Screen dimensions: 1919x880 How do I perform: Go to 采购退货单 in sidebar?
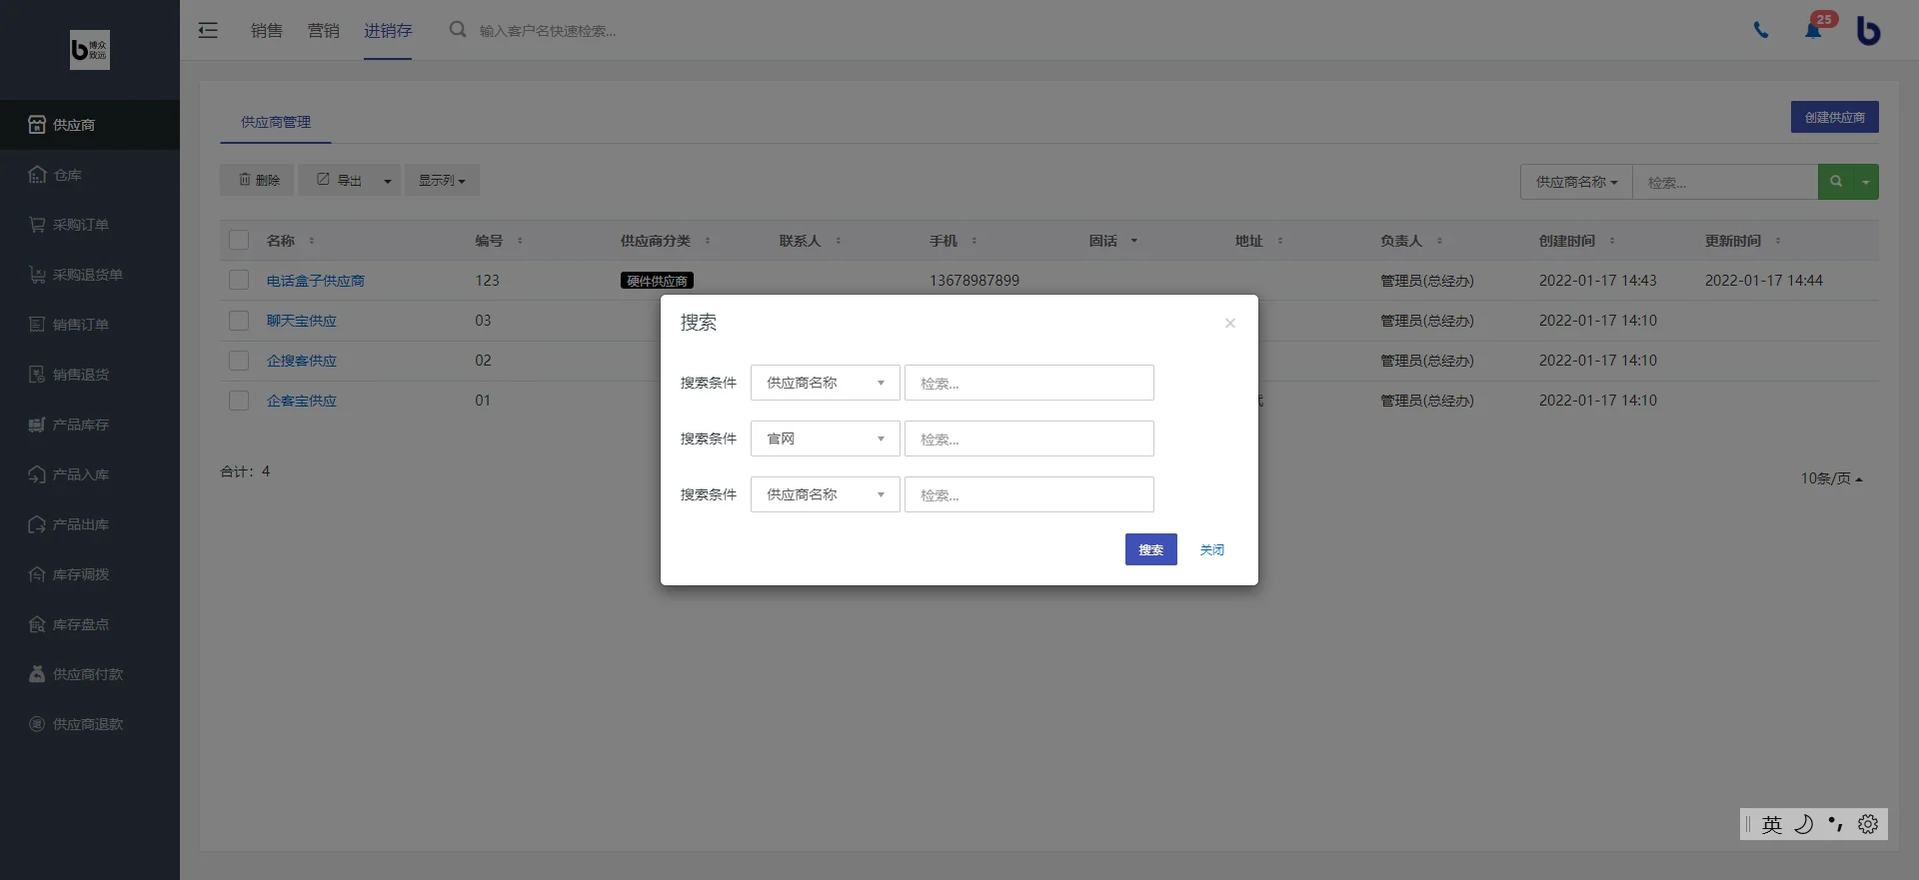click(89, 275)
